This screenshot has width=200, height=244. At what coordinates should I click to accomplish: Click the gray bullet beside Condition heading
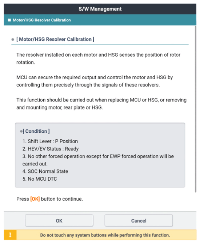click(21, 131)
